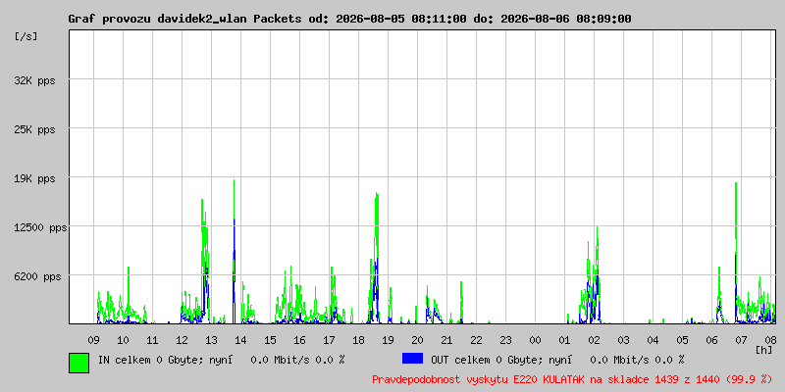The height and width of the screenshot is (392, 785).
Task: Click the 04 hour tick label
Action: [653, 340]
